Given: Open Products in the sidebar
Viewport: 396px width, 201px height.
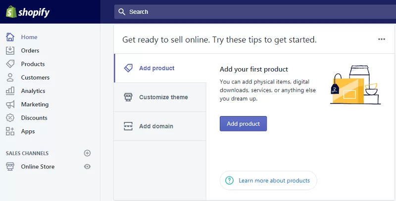Looking at the screenshot, I should tap(33, 64).
